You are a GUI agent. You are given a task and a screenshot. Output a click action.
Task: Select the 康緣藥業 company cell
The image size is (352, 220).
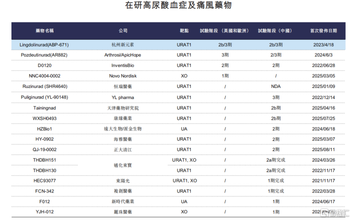tap(123, 118)
